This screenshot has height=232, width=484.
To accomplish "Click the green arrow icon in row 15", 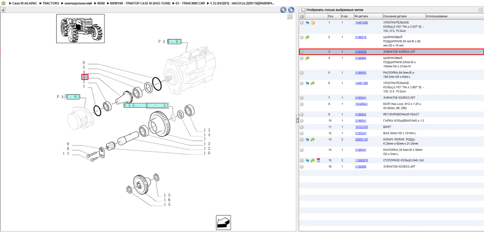I will click(x=312, y=160).
